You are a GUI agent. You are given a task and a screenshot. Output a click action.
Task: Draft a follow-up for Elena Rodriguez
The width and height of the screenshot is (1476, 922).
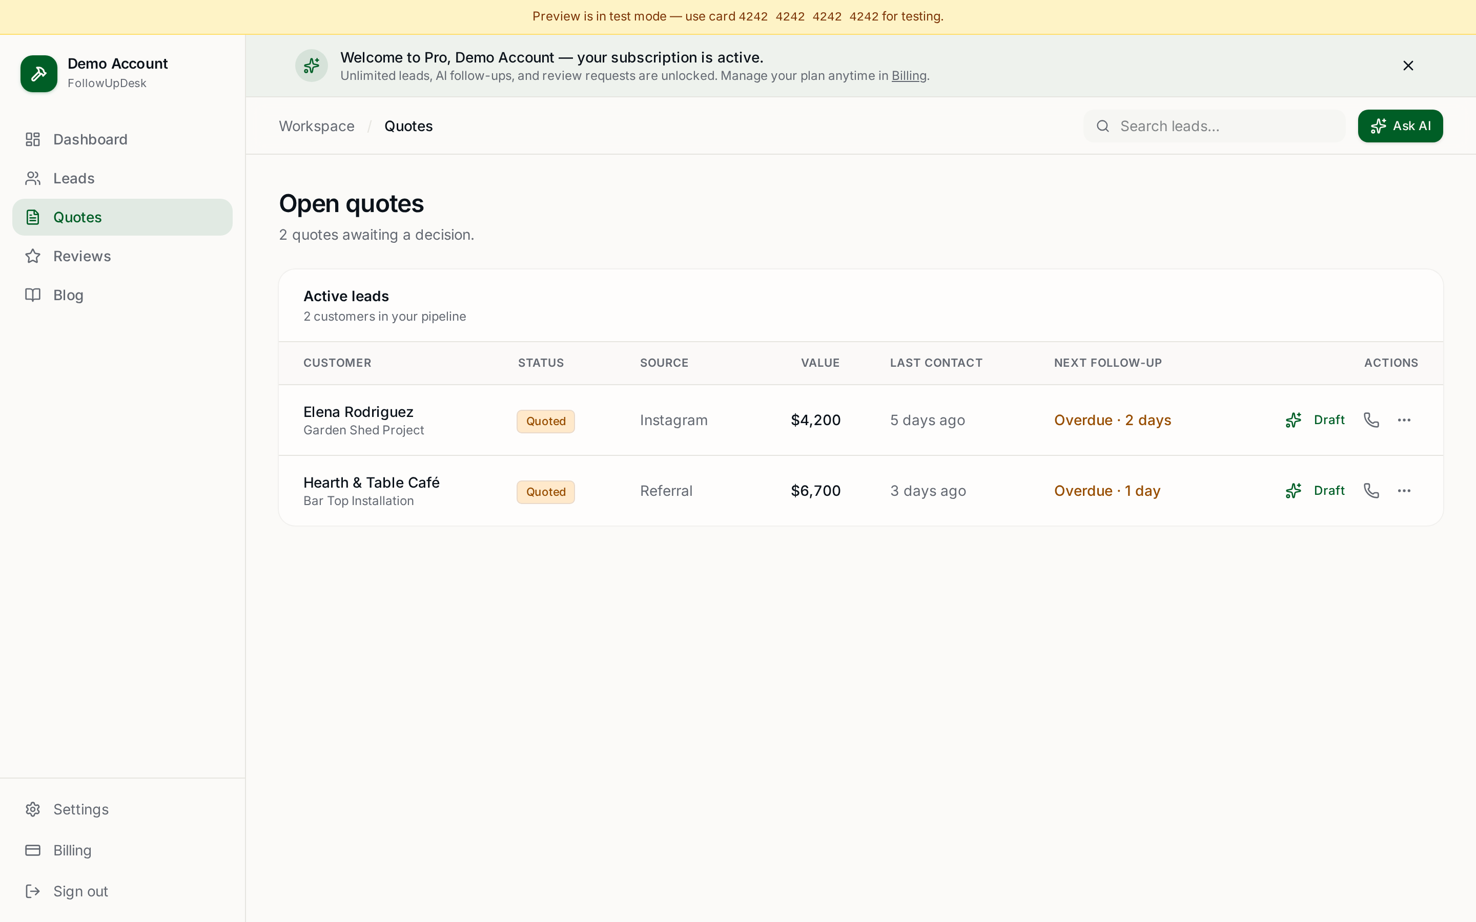pyautogui.click(x=1315, y=420)
